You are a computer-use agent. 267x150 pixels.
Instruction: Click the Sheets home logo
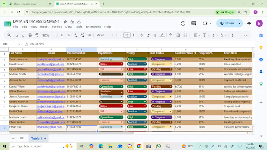pyautogui.click(x=7, y=24)
